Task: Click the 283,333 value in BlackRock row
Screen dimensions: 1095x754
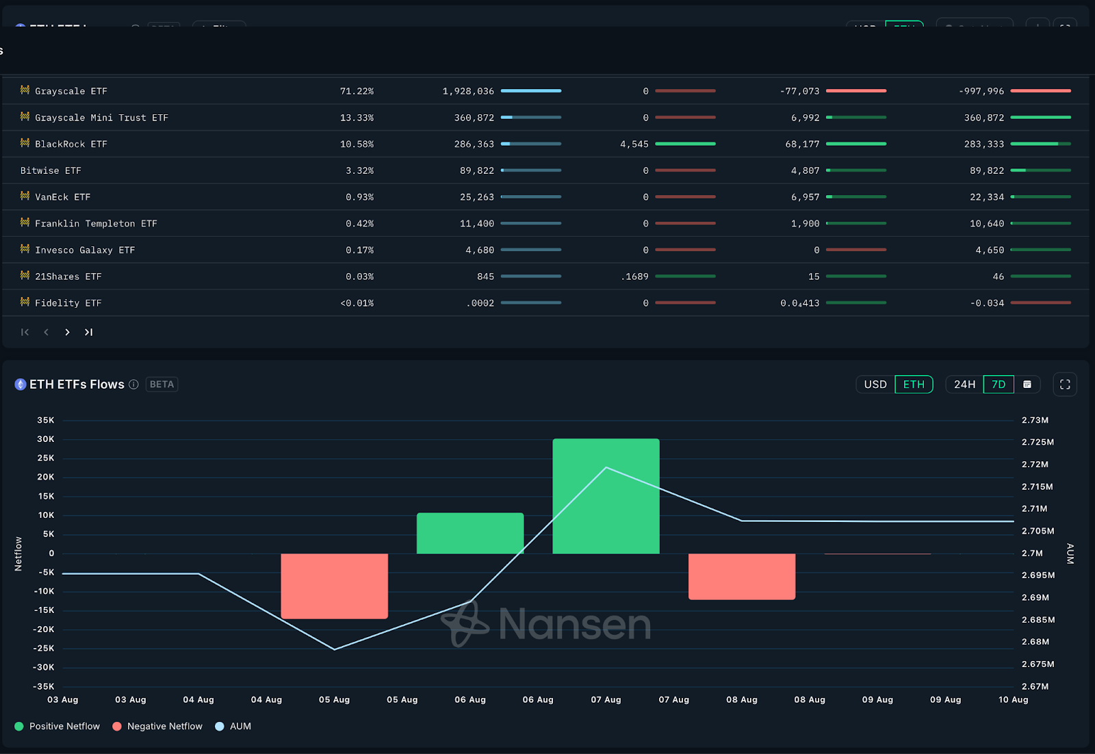Action: click(984, 144)
